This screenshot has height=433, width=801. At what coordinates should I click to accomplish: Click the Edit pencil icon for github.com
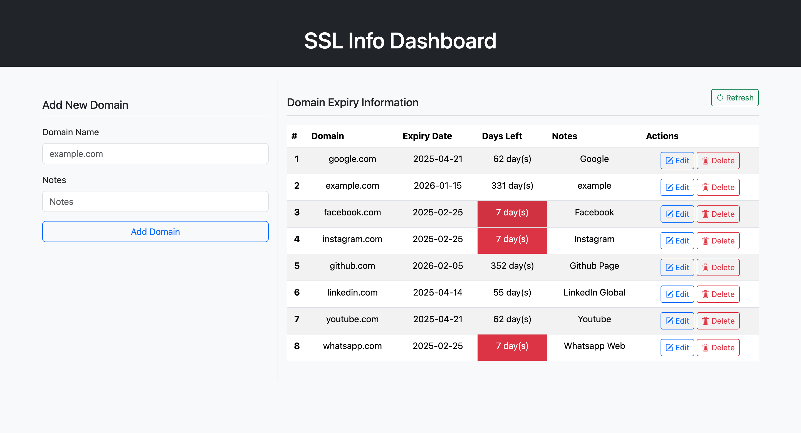(669, 268)
